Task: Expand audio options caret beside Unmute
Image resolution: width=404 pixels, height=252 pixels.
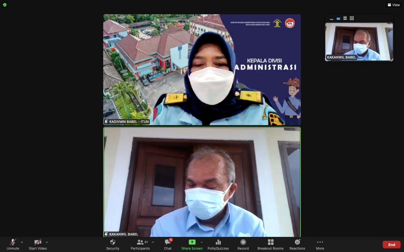Action: click(22, 242)
